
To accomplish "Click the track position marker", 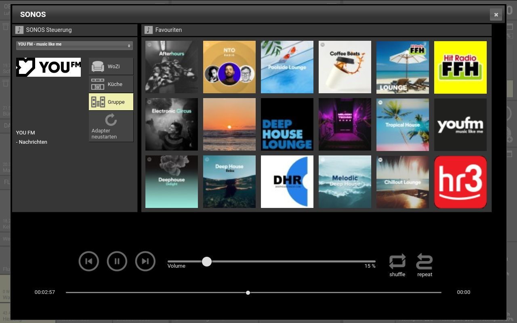I will pos(248,293).
